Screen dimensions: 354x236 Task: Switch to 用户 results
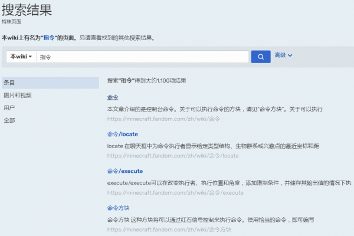tap(9, 108)
